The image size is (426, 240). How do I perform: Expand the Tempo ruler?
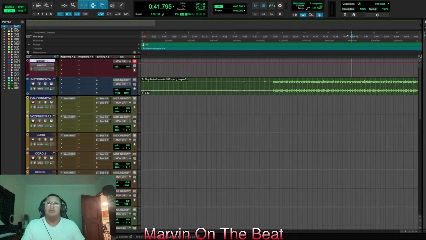click(29, 44)
